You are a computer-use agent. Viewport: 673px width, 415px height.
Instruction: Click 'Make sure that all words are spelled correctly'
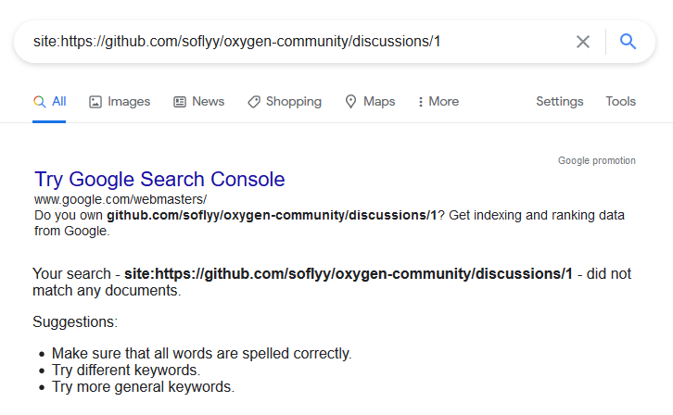[x=202, y=354]
